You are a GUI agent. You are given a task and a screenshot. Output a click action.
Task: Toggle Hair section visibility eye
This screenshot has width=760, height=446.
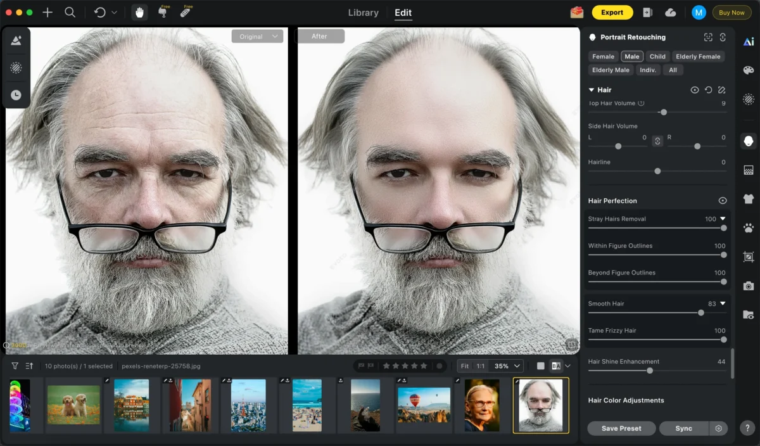(695, 90)
